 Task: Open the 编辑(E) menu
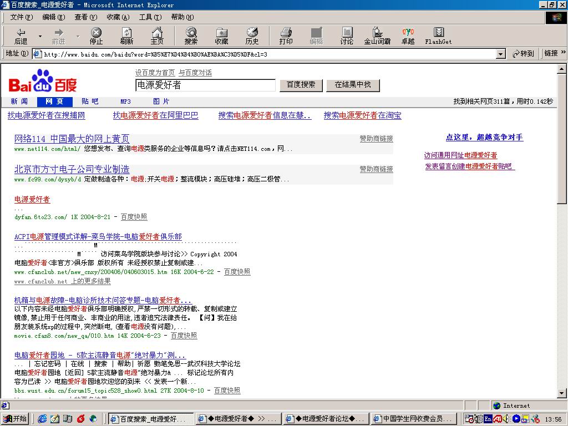[54, 17]
